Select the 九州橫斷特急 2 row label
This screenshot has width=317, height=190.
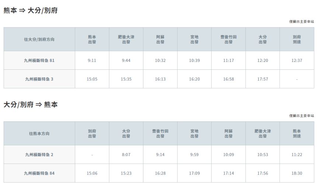39,155
